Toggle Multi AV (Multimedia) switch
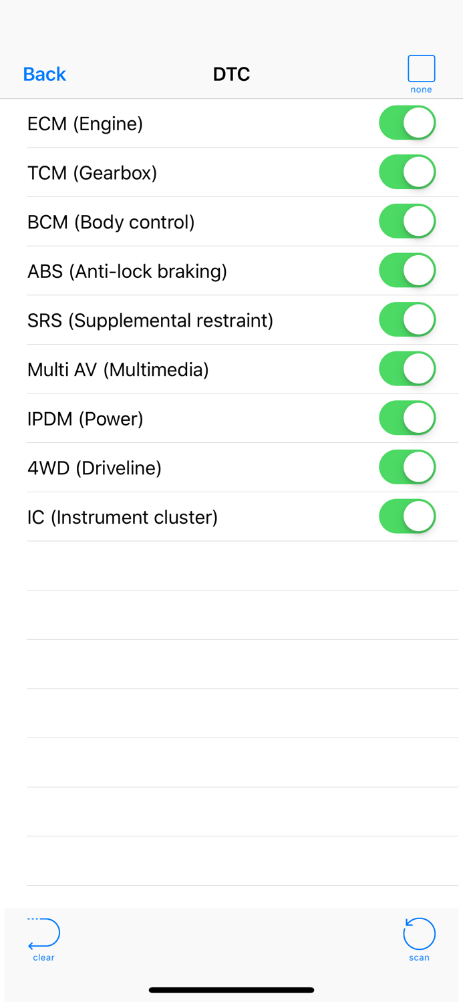The image size is (463, 1002). pos(407,369)
